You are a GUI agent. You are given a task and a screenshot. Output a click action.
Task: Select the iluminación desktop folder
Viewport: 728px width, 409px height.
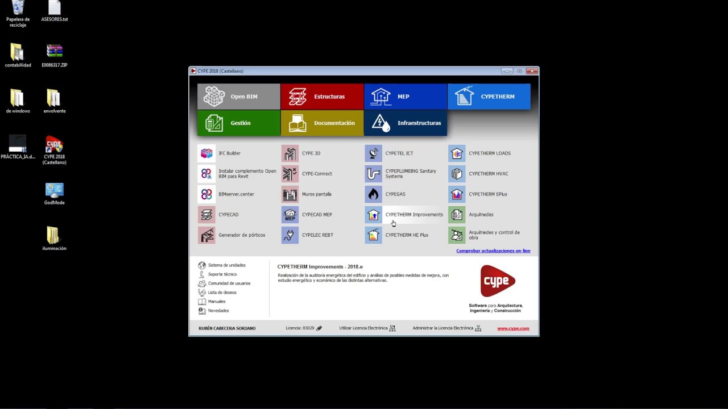54,239
